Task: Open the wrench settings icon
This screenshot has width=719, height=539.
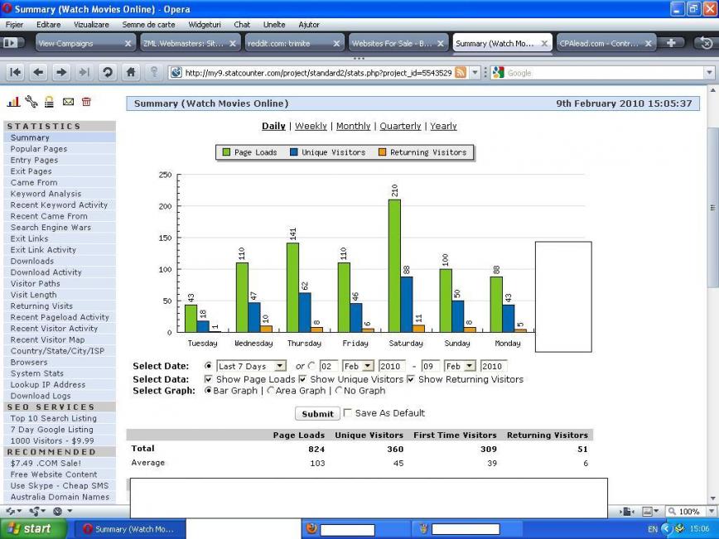Action: (31, 102)
